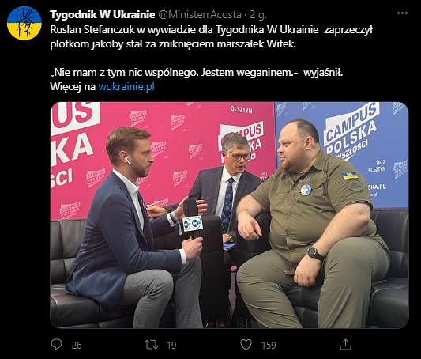Open the Tygodnik W Ukrainie profile avatar
This screenshot has height=359, width=421.
pyautogui.click(x=24, y=23)
